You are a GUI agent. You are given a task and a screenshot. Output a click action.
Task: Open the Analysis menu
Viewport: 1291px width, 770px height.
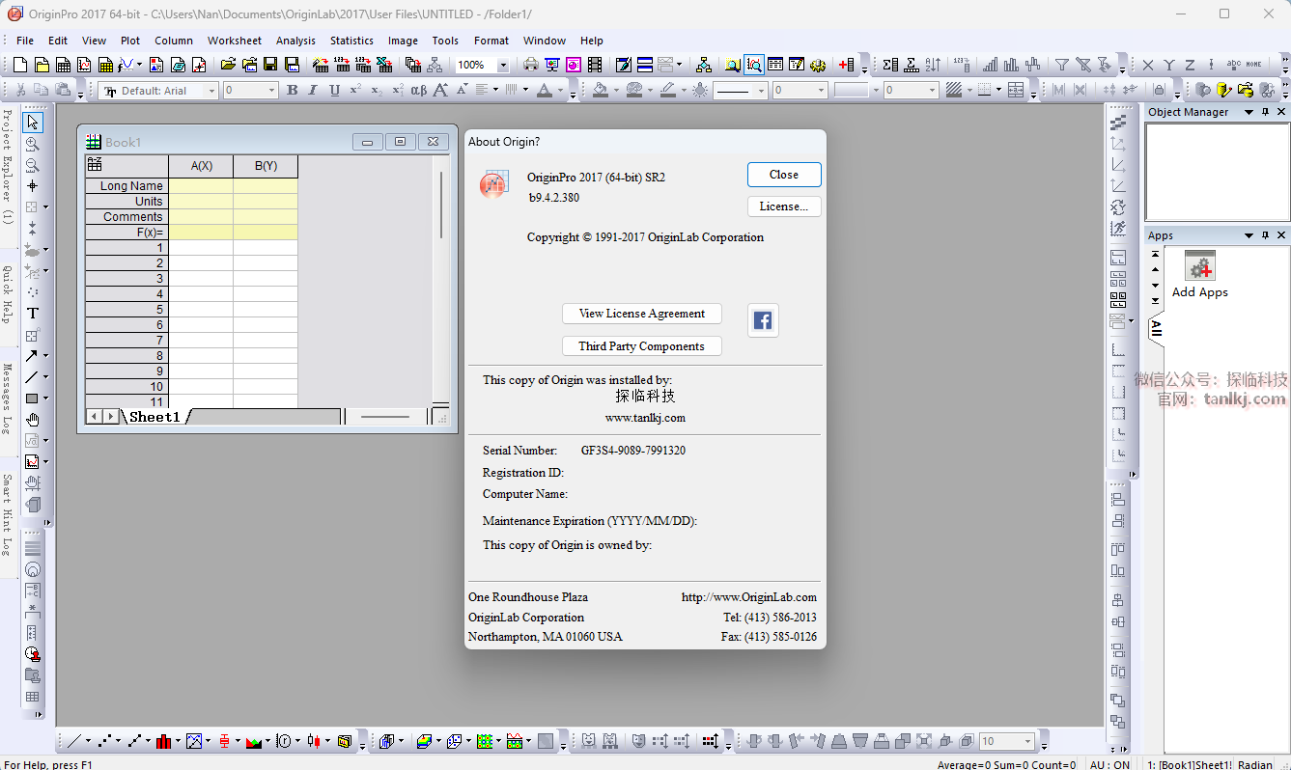(295, 41)
